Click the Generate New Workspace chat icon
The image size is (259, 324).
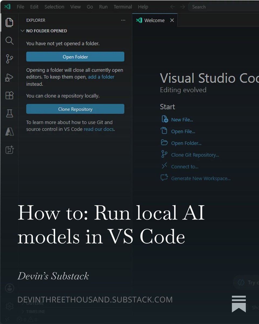tap(164, 178)
